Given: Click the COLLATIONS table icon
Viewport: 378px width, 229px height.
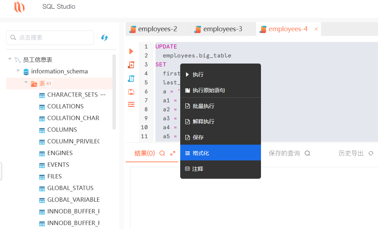Looking at the screenshot, I should point(42,107).
